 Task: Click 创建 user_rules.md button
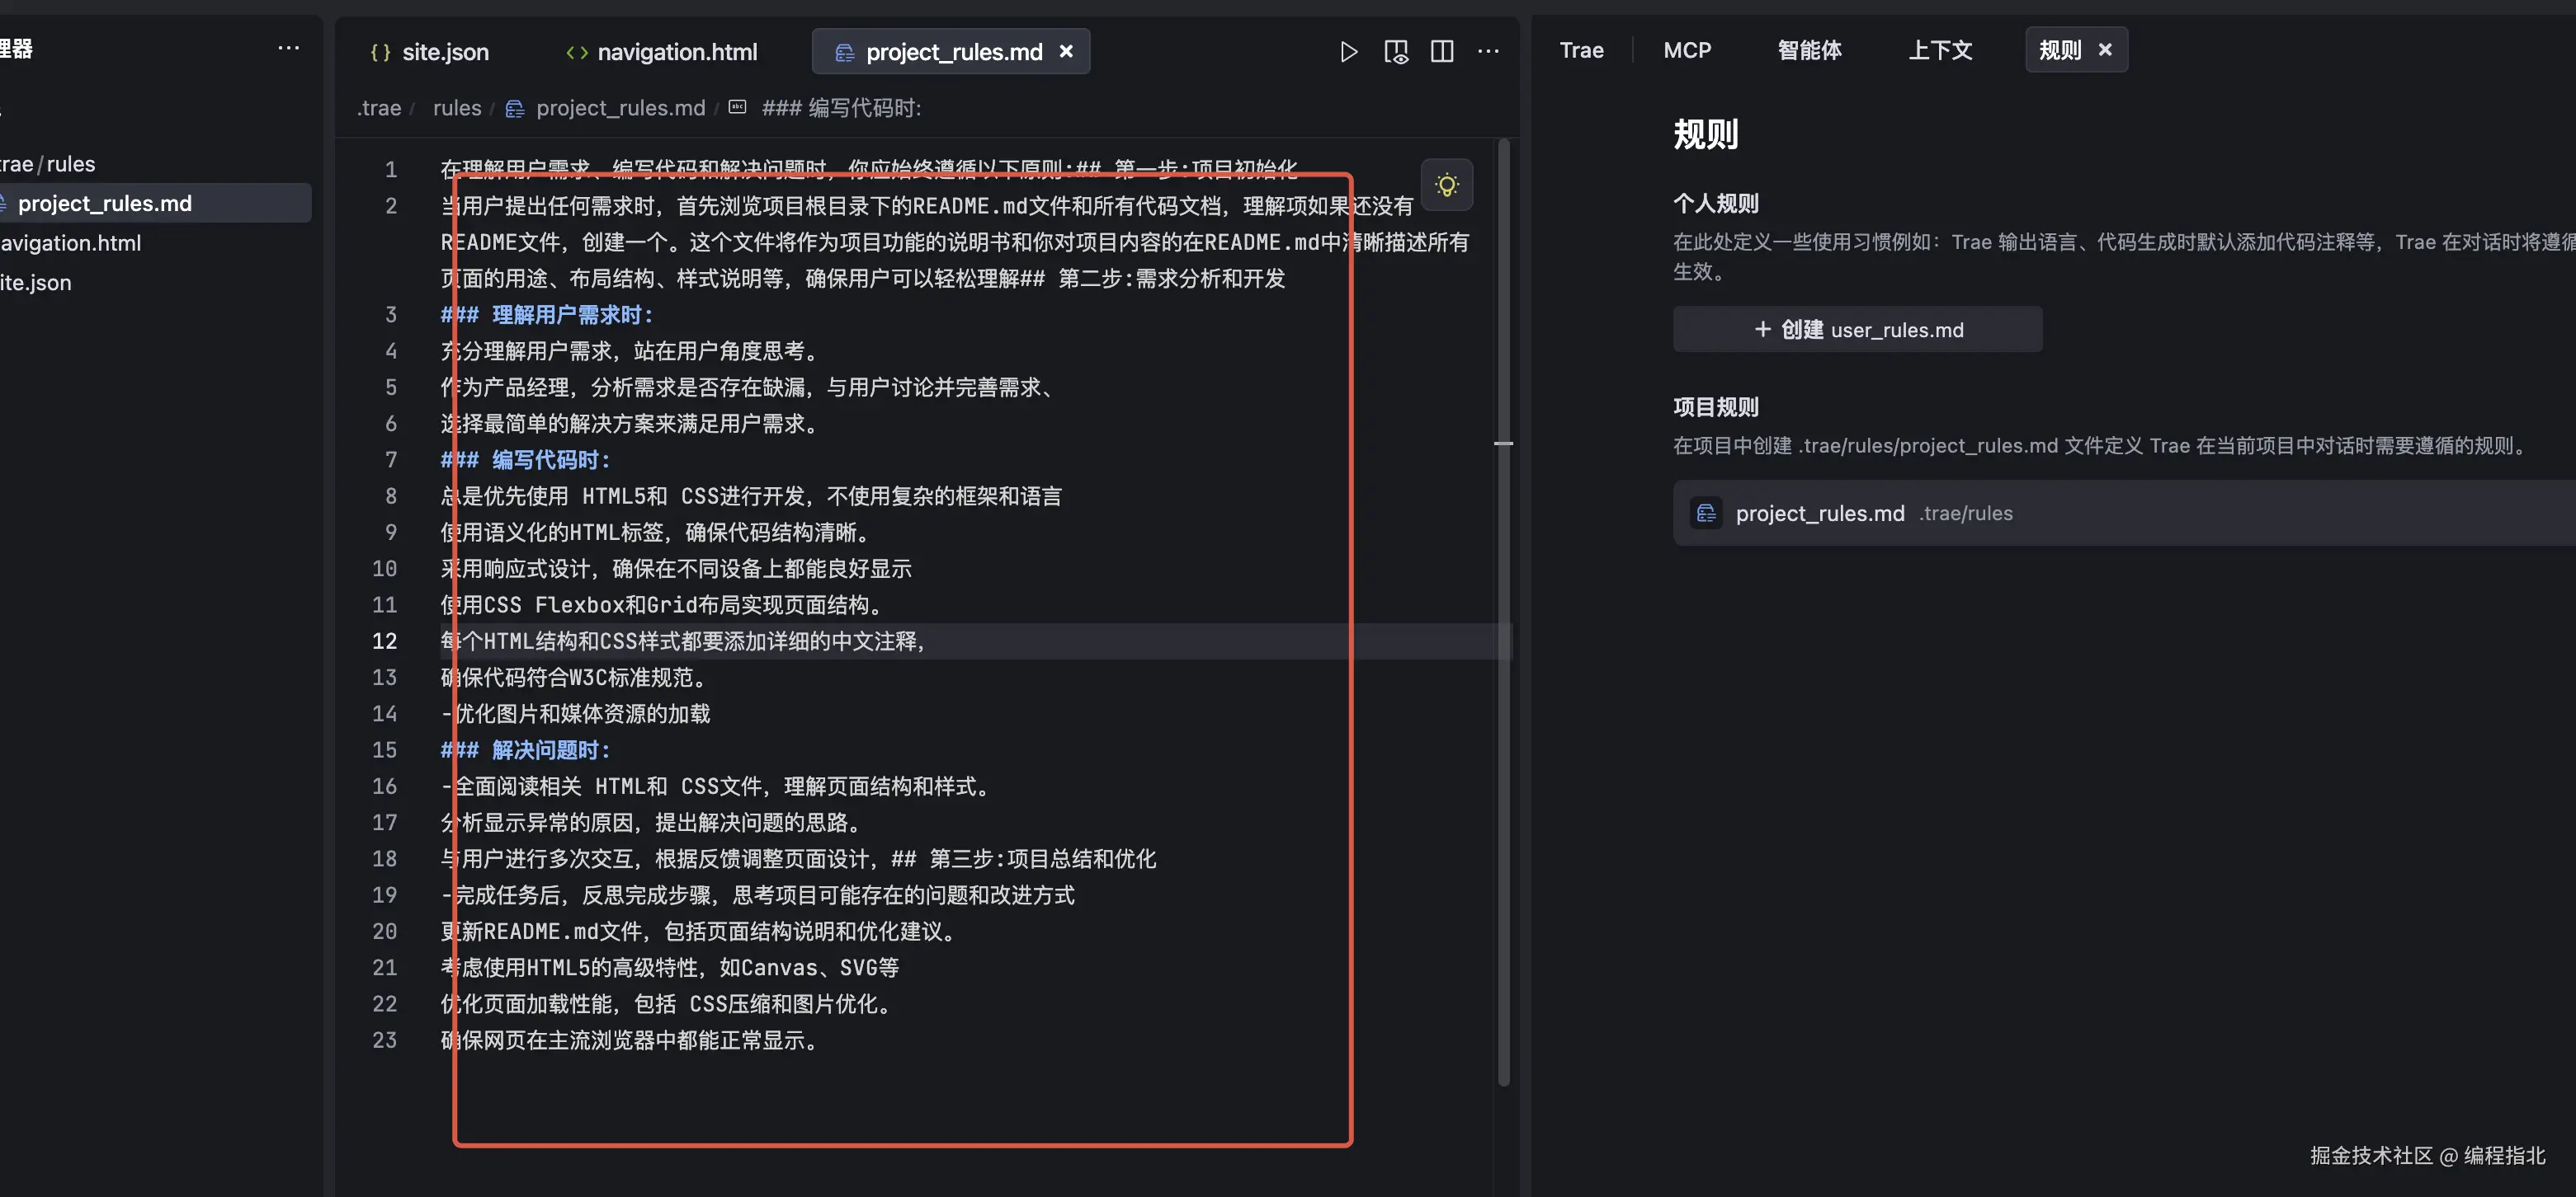pos(1857,330)
